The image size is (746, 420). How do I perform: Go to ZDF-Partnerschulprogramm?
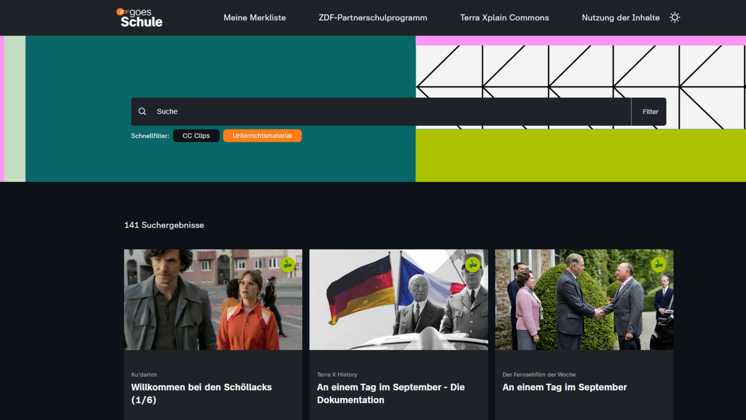click(372, 18)
